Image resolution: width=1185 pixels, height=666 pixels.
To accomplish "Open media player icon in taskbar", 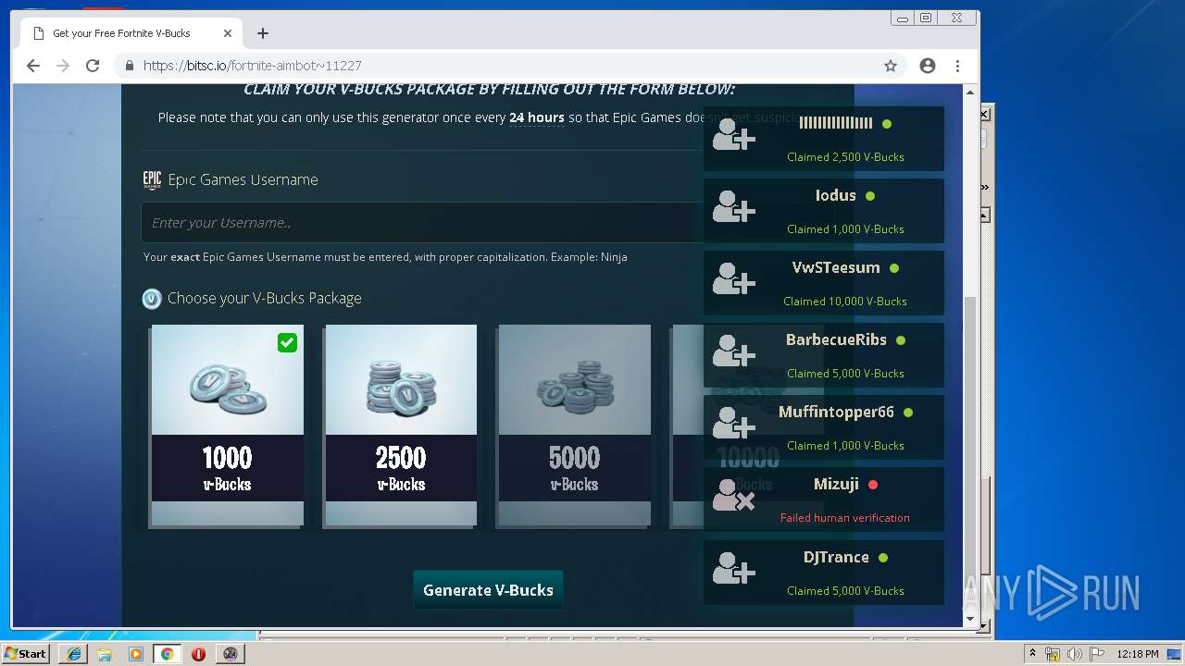I will click(136, 654).
